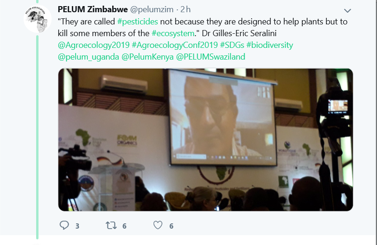Viewport: 377px width, 245px height.
Task: Retweet using the retweet arrows icon
Action: click(111, 225)
